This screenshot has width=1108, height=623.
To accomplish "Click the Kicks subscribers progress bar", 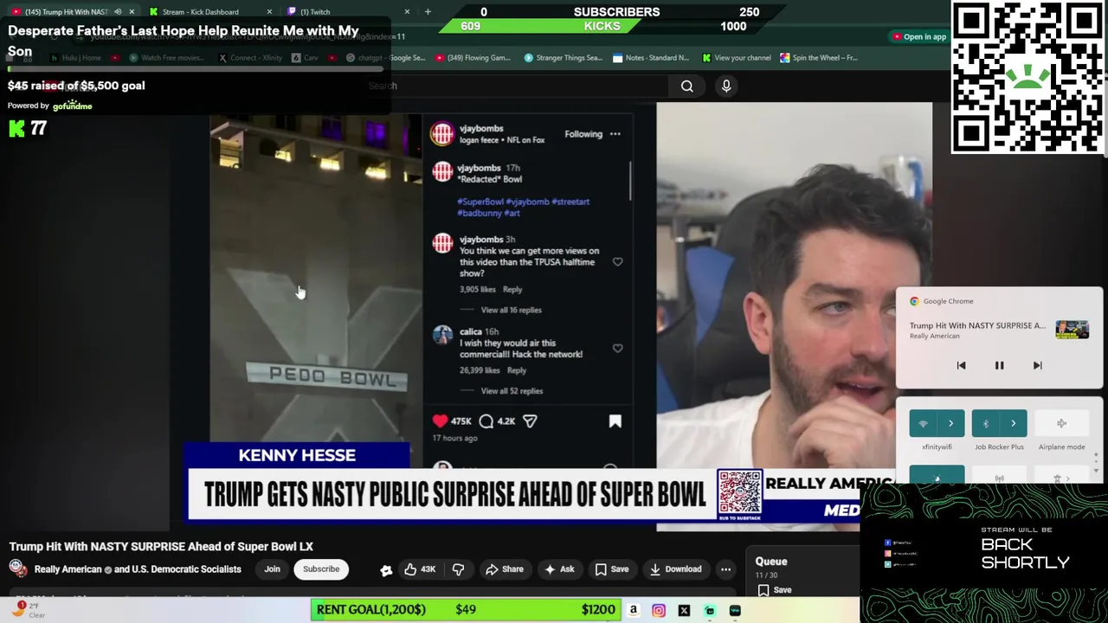I will [x=602, y=26].
